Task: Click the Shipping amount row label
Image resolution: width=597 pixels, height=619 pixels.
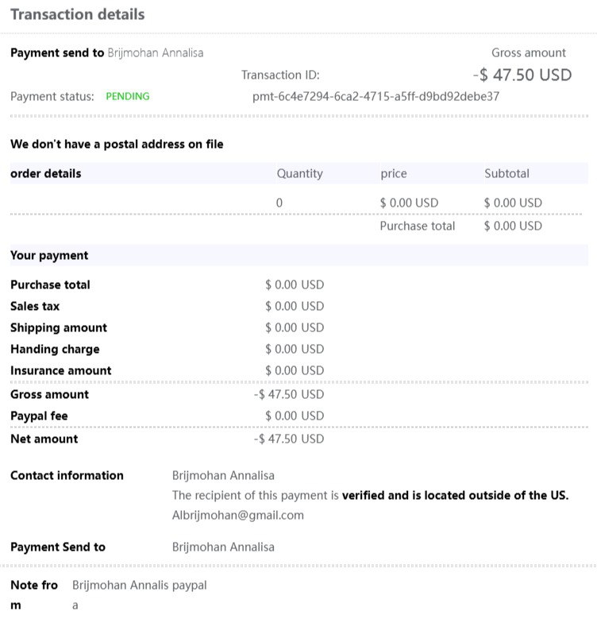Action: 59,327
